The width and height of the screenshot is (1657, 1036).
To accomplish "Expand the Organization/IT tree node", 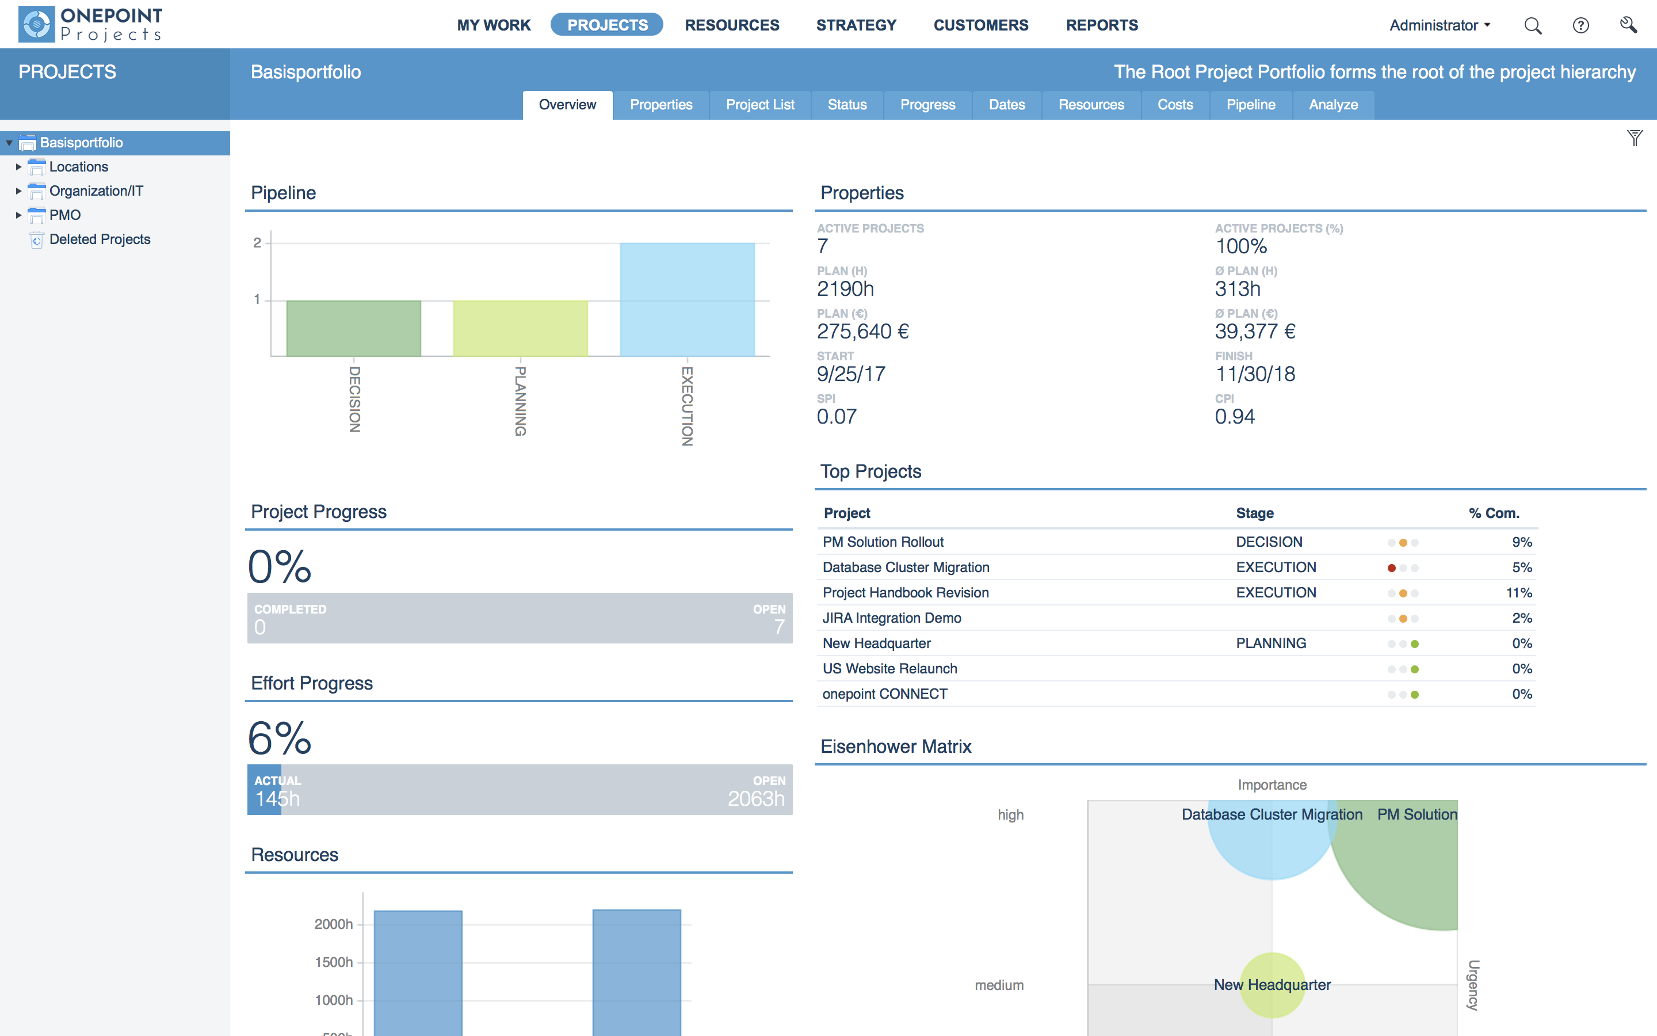I will point(18,191).
